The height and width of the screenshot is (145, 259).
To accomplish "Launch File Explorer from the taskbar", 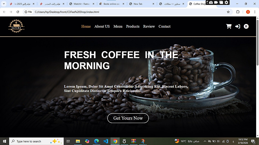I will click(x=78, y=141).
